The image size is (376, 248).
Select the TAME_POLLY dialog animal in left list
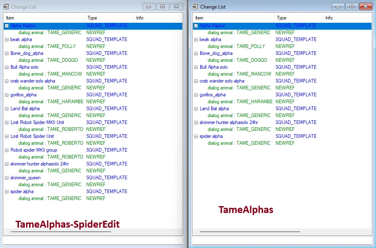coord(47,46)
